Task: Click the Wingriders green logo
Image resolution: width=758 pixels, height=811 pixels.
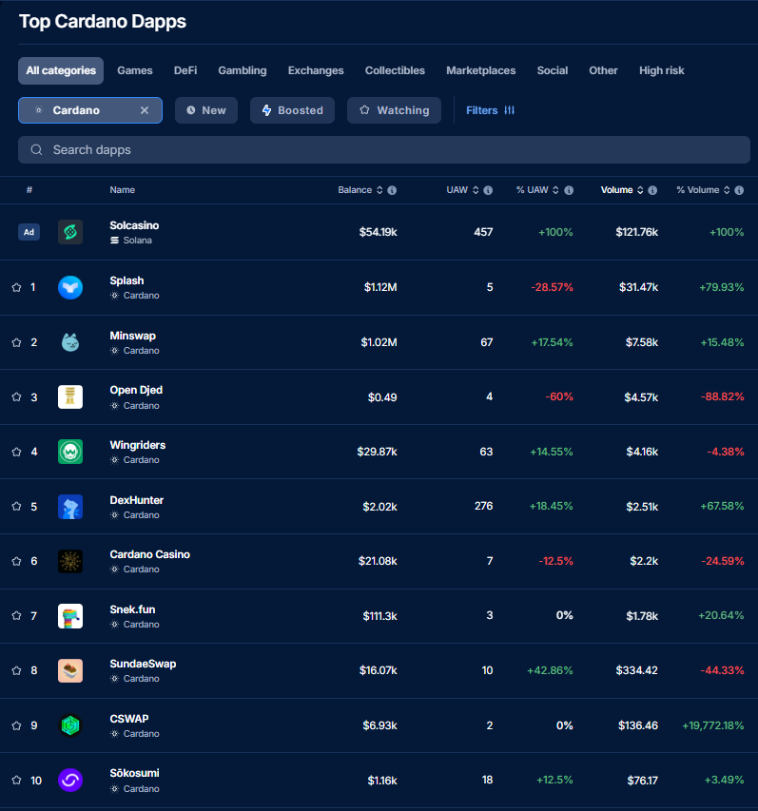Action: point(70,452)
